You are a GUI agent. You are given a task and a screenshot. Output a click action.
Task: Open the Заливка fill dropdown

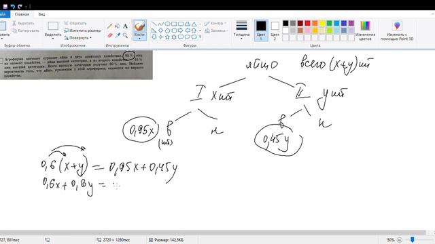coord(216,30)
